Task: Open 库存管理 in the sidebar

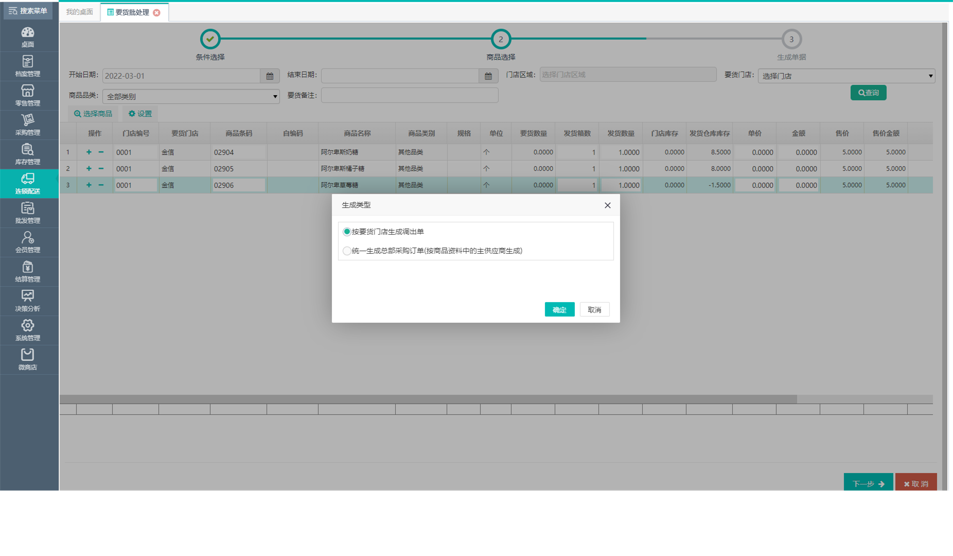Action: pos(28,154)
